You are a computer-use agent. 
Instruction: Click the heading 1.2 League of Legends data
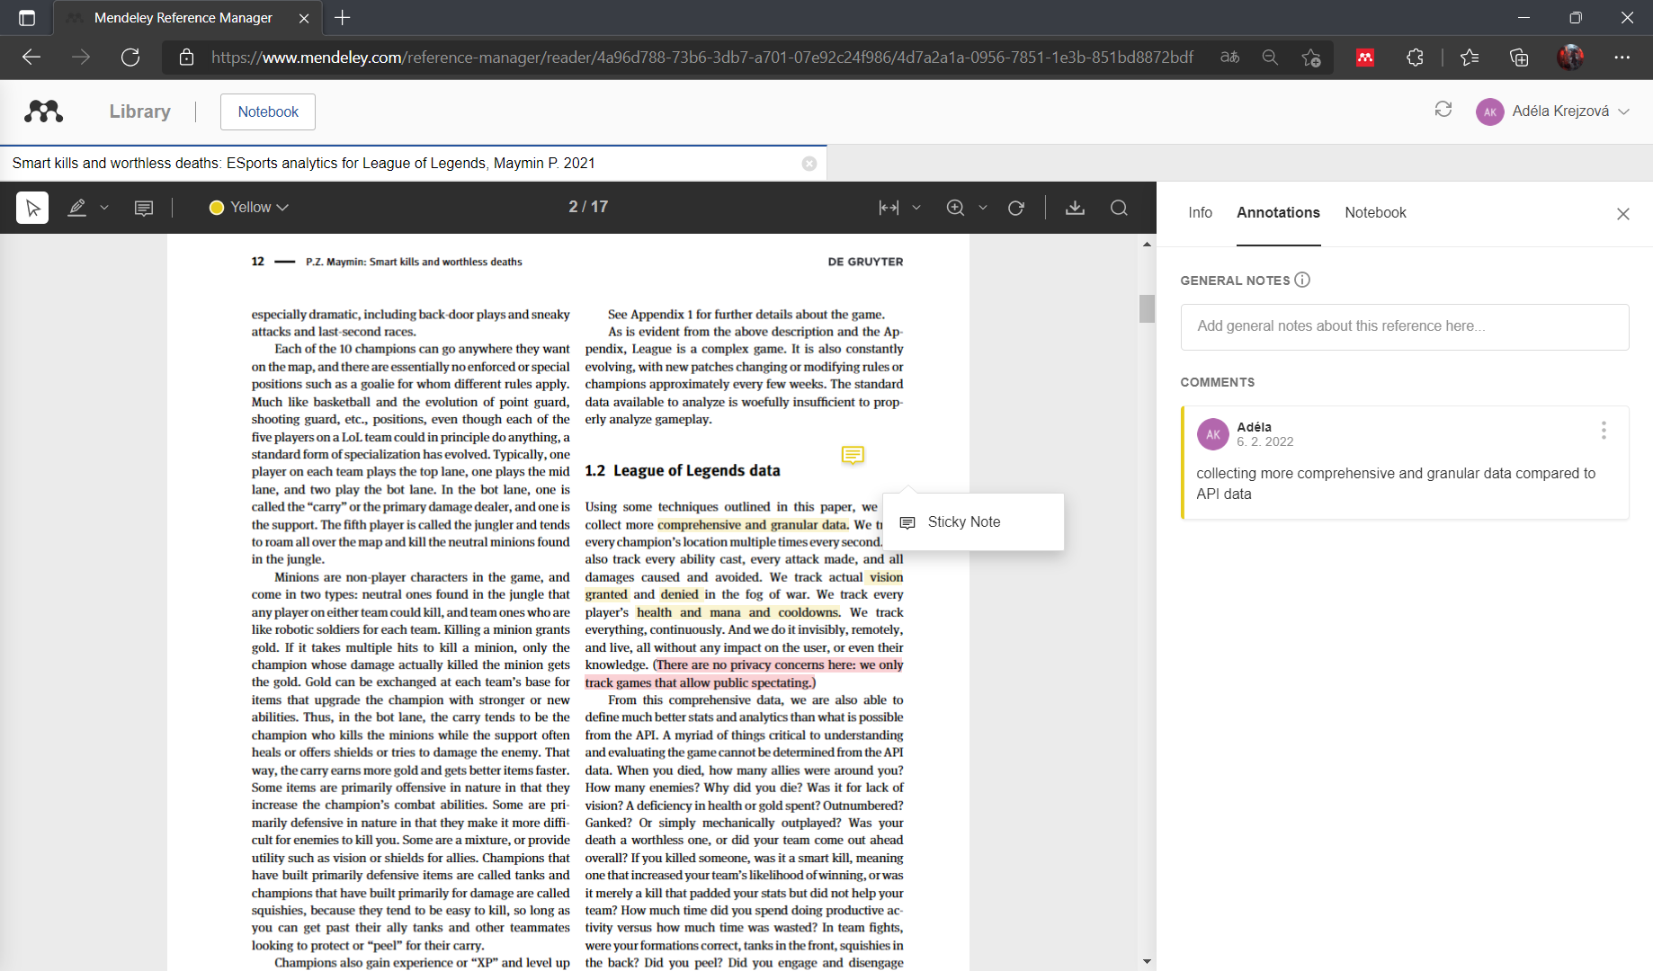682,470
